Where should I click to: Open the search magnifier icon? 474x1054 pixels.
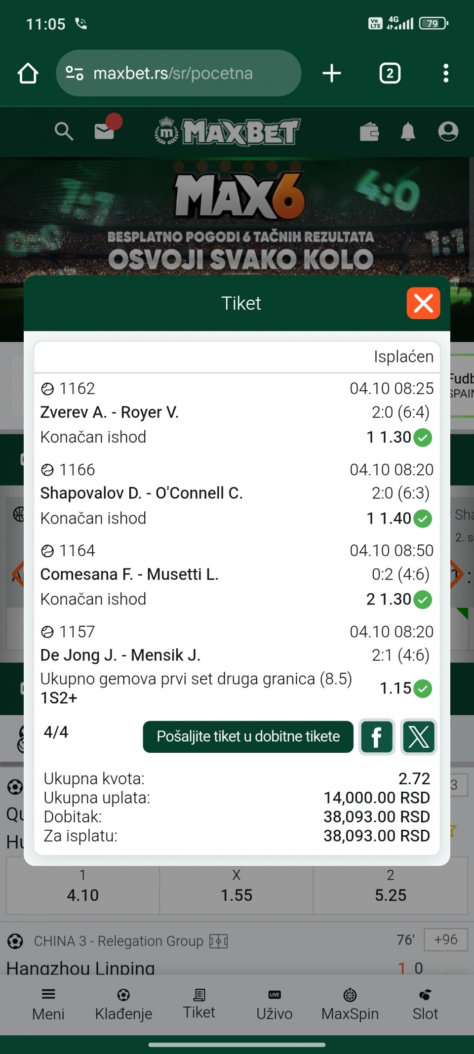tap(64, 132)
